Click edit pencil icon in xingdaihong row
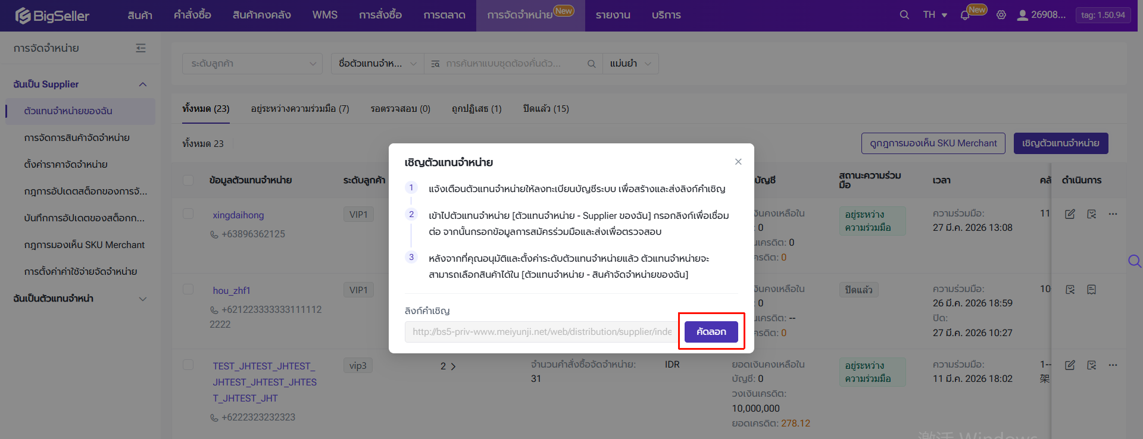The image size is (1143, 439). pos(1070,214)
